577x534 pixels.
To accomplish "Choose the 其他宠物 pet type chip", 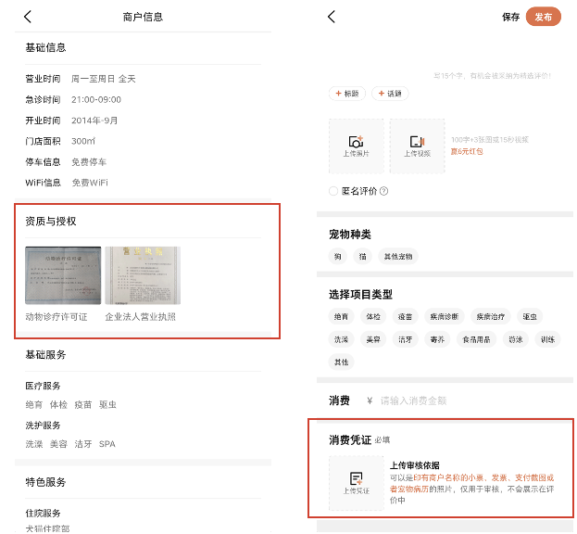I will tap(400, 256).
